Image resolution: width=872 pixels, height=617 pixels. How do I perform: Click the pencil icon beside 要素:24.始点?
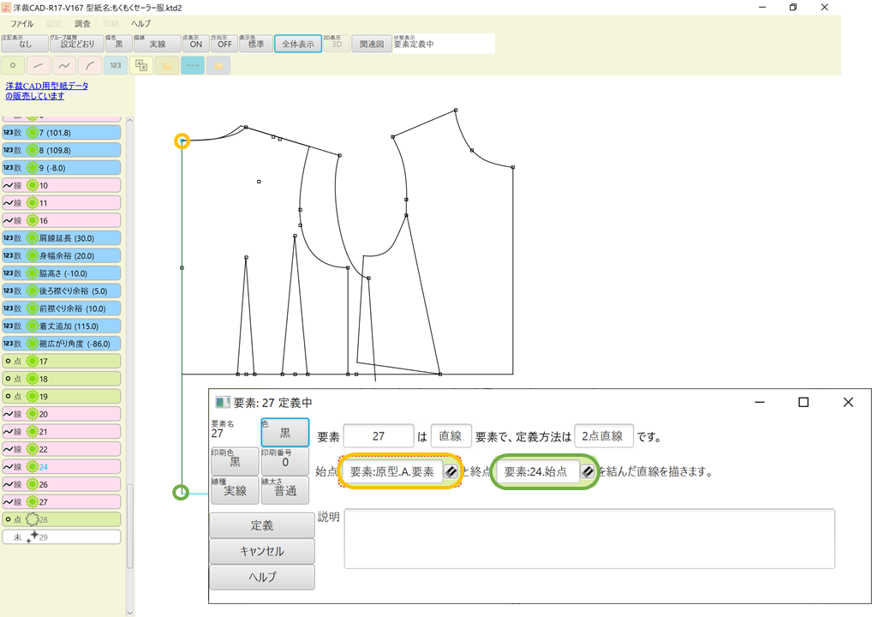[588, 470]
